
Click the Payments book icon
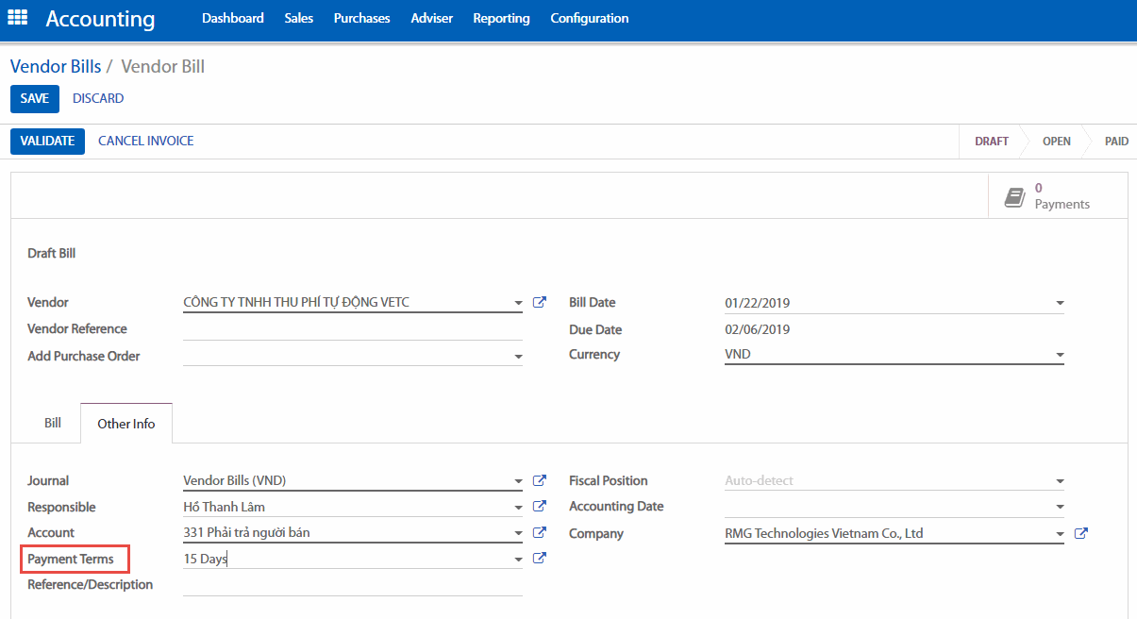point(1014,196)
